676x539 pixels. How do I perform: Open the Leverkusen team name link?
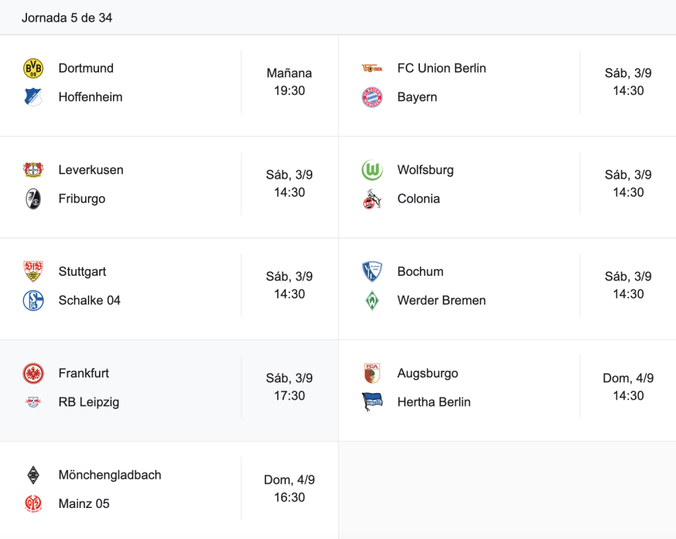[x=91, y=170]
